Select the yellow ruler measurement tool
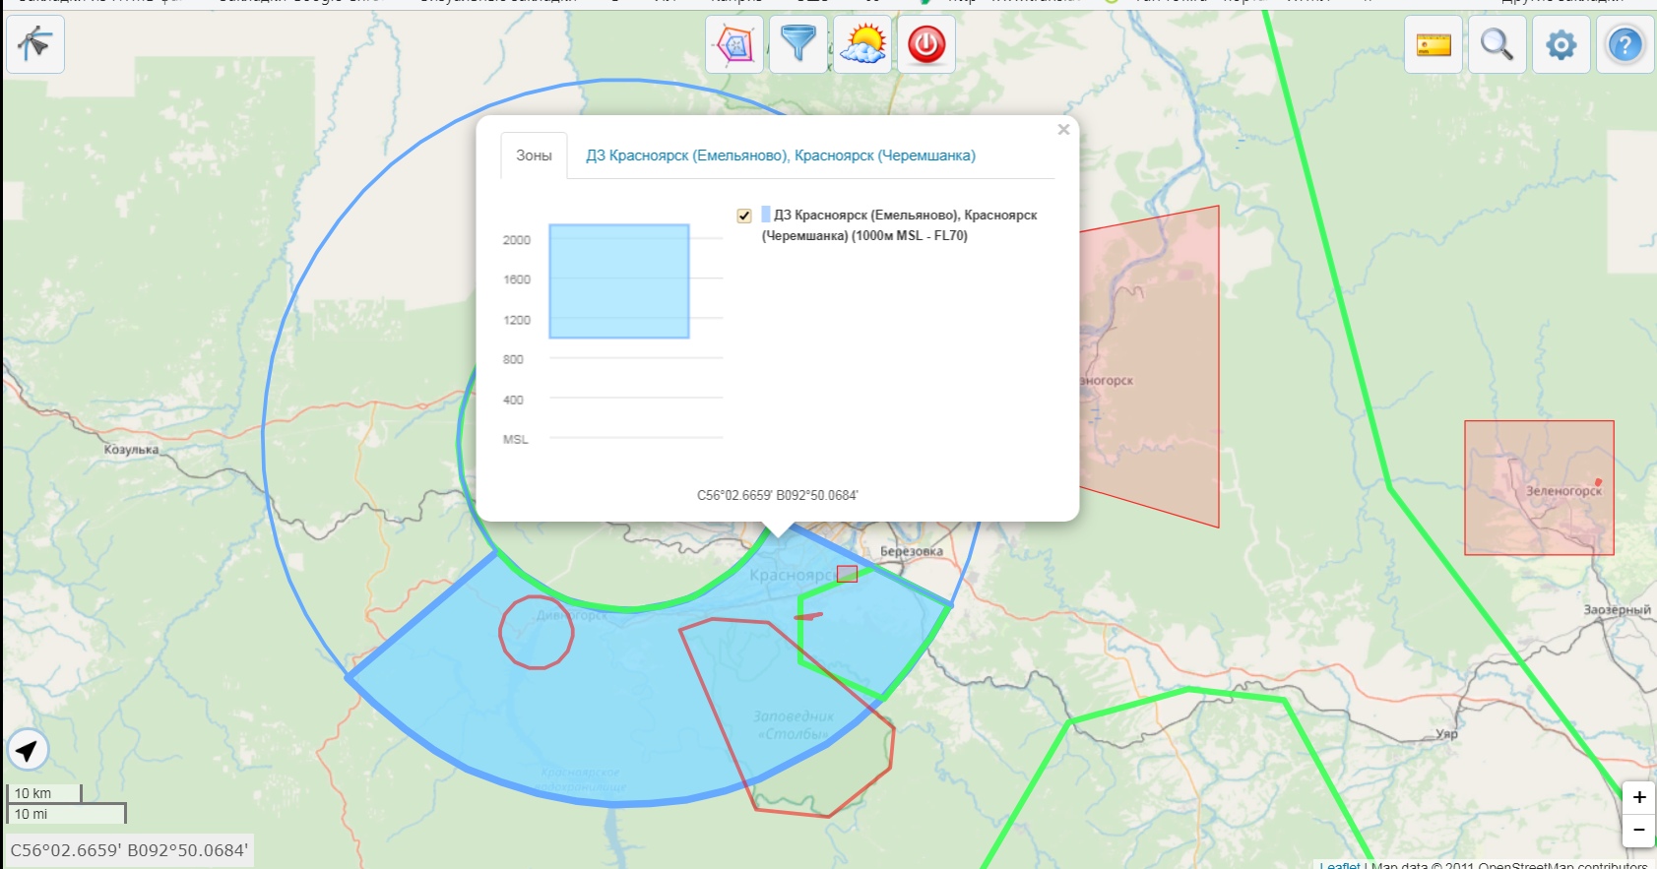 (1434, 45)
